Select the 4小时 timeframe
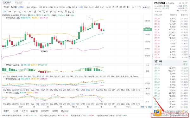 [97, 7]
